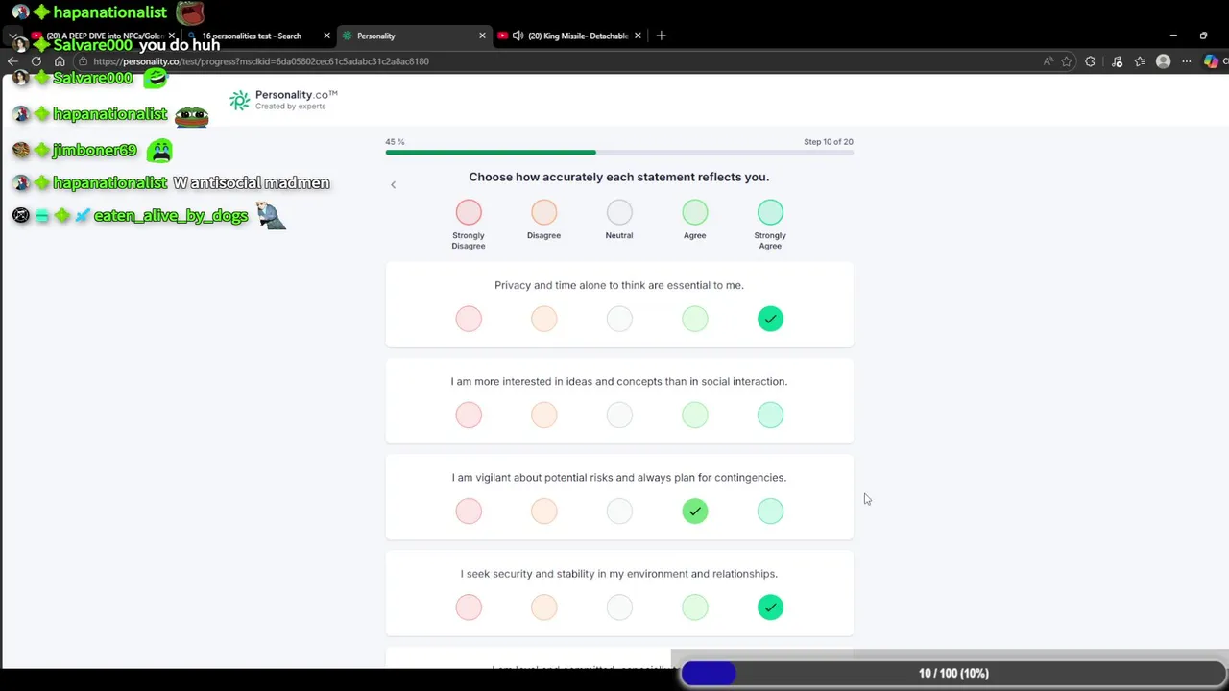This screenshot has height=691, width=1229.
Task: Open the browser home icon
Action: (x=60, y=61)
